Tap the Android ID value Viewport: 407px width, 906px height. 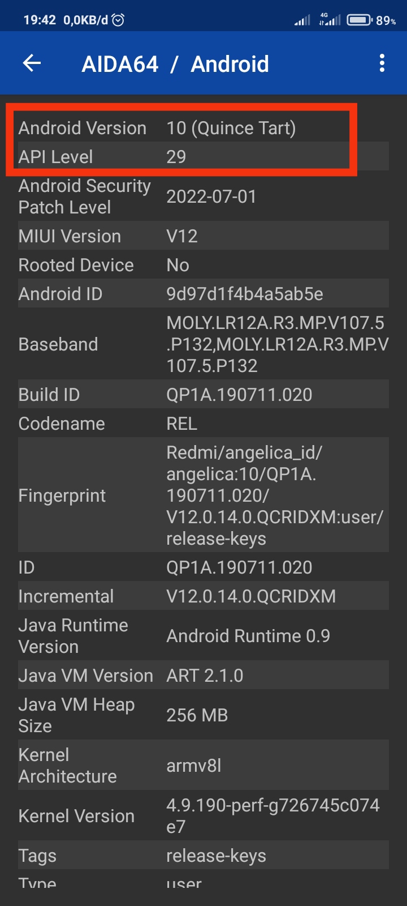(x=244, y=294)
